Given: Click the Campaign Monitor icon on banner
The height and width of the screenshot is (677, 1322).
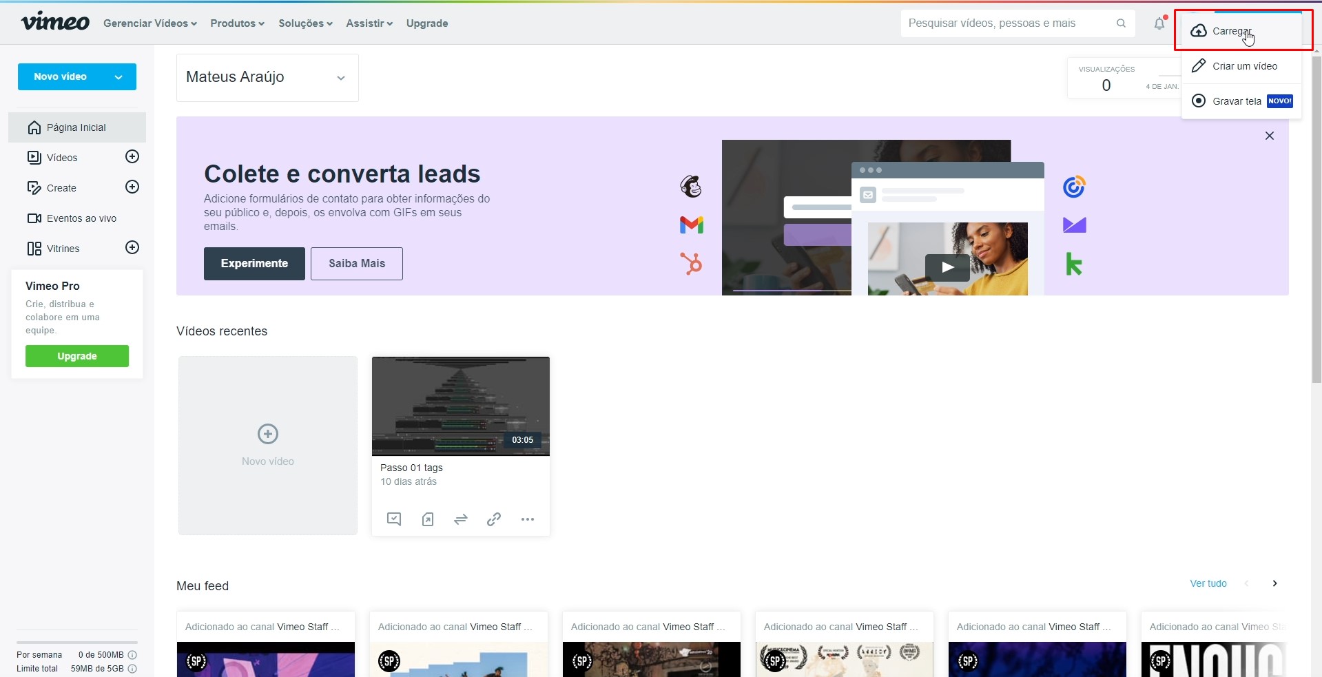Looking at the screenshot, I should [1075, 225].
